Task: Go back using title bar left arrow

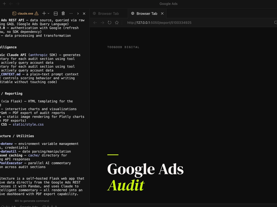Action: [11, 4]
